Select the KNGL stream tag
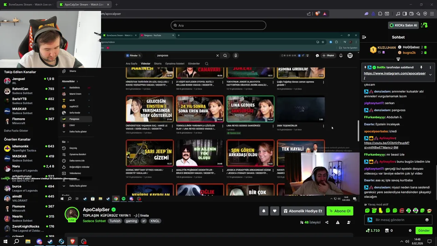Screen dimensions: 437x246 click(x=155, y=221)
